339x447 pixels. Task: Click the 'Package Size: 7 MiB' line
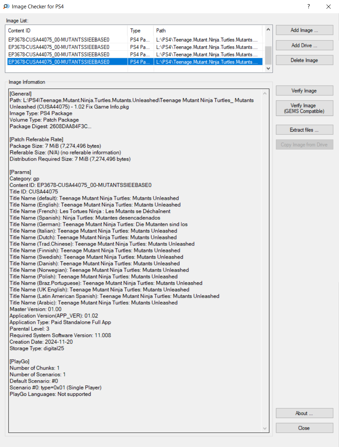[x=55, y=146]
